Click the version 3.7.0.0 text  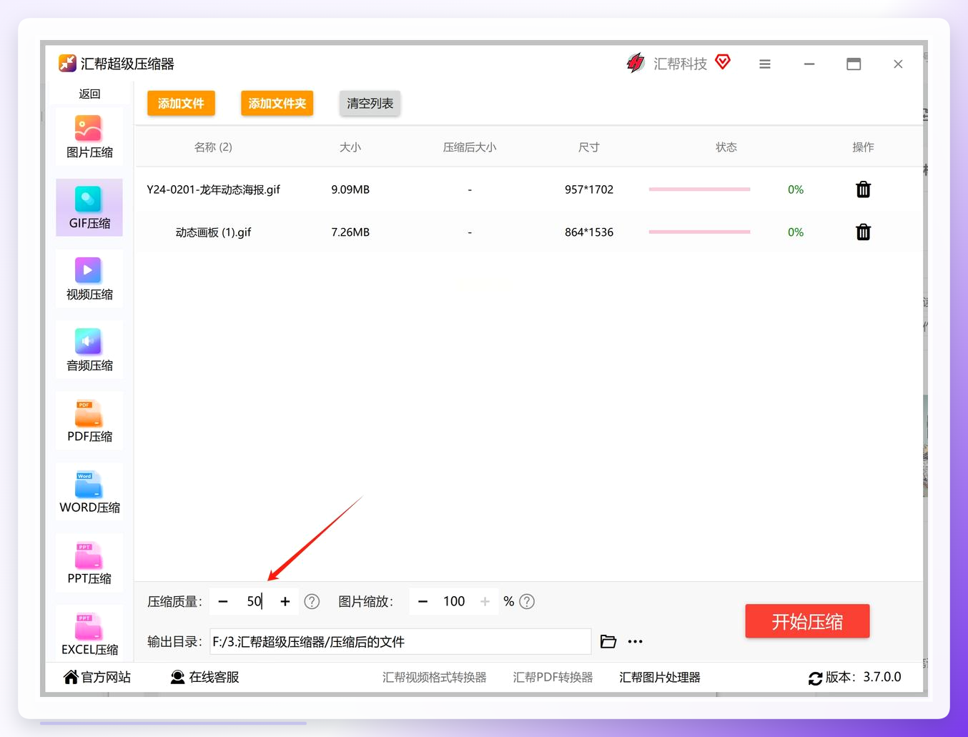pos(881,677)
